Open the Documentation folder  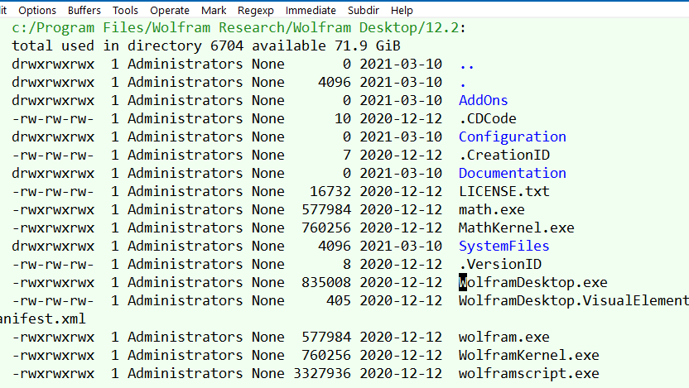click(x=512, y=173)
